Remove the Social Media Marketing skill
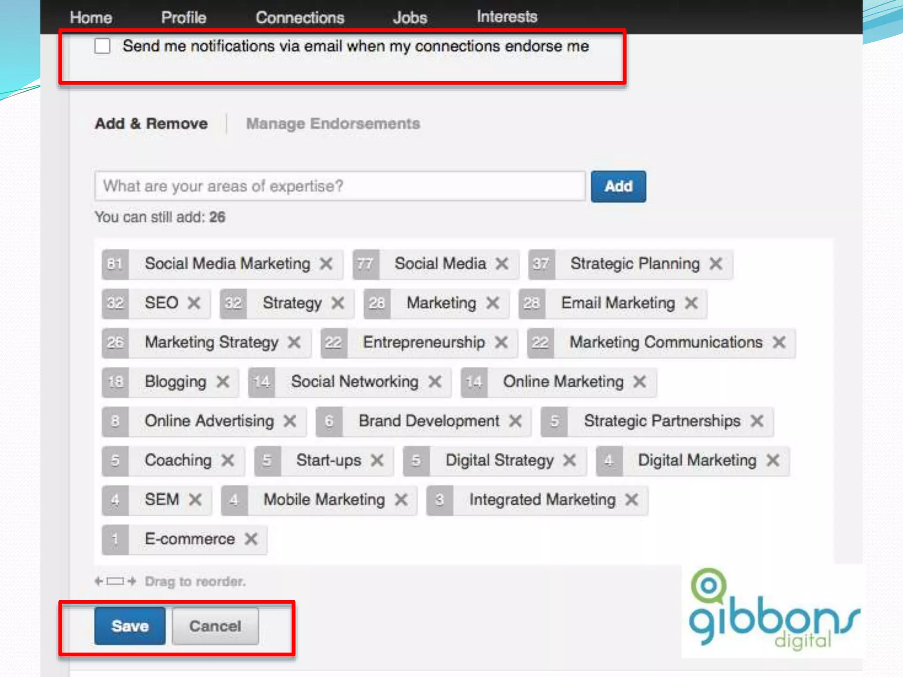This screenshot has height=677, width=903. pos(326,264)
